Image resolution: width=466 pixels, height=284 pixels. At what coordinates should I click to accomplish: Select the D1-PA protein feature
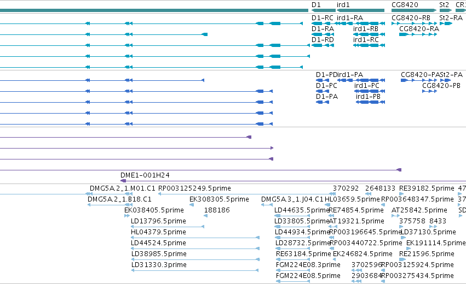coord(326,97)
